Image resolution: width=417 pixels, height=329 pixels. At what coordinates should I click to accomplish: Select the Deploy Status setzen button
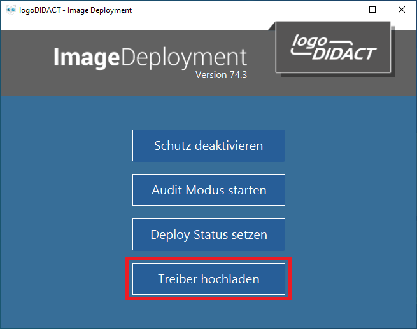click(209, 234)
